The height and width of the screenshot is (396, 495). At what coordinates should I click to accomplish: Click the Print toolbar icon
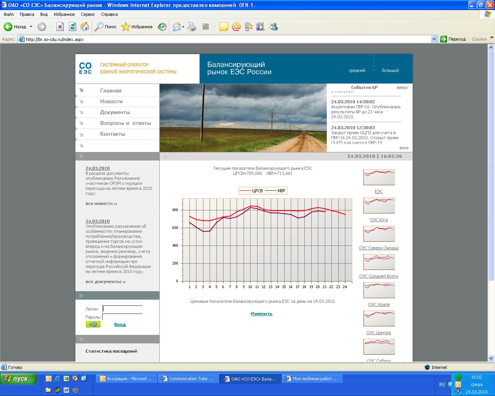tap(192, 27)
